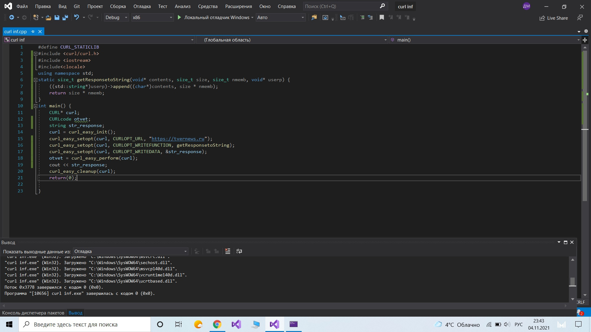591x332 pixels.
Task: Uncomment the selected lines
Action: point(370,18)
